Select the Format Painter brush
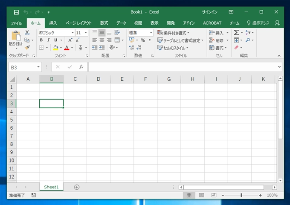This screenshot has height=205, width=290. point(27,47)
